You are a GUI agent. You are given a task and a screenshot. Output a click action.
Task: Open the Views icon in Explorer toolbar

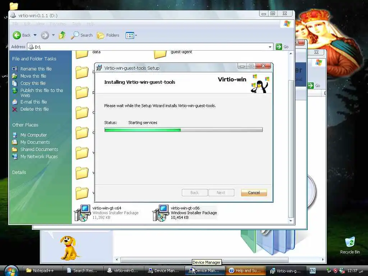point(129,36)
